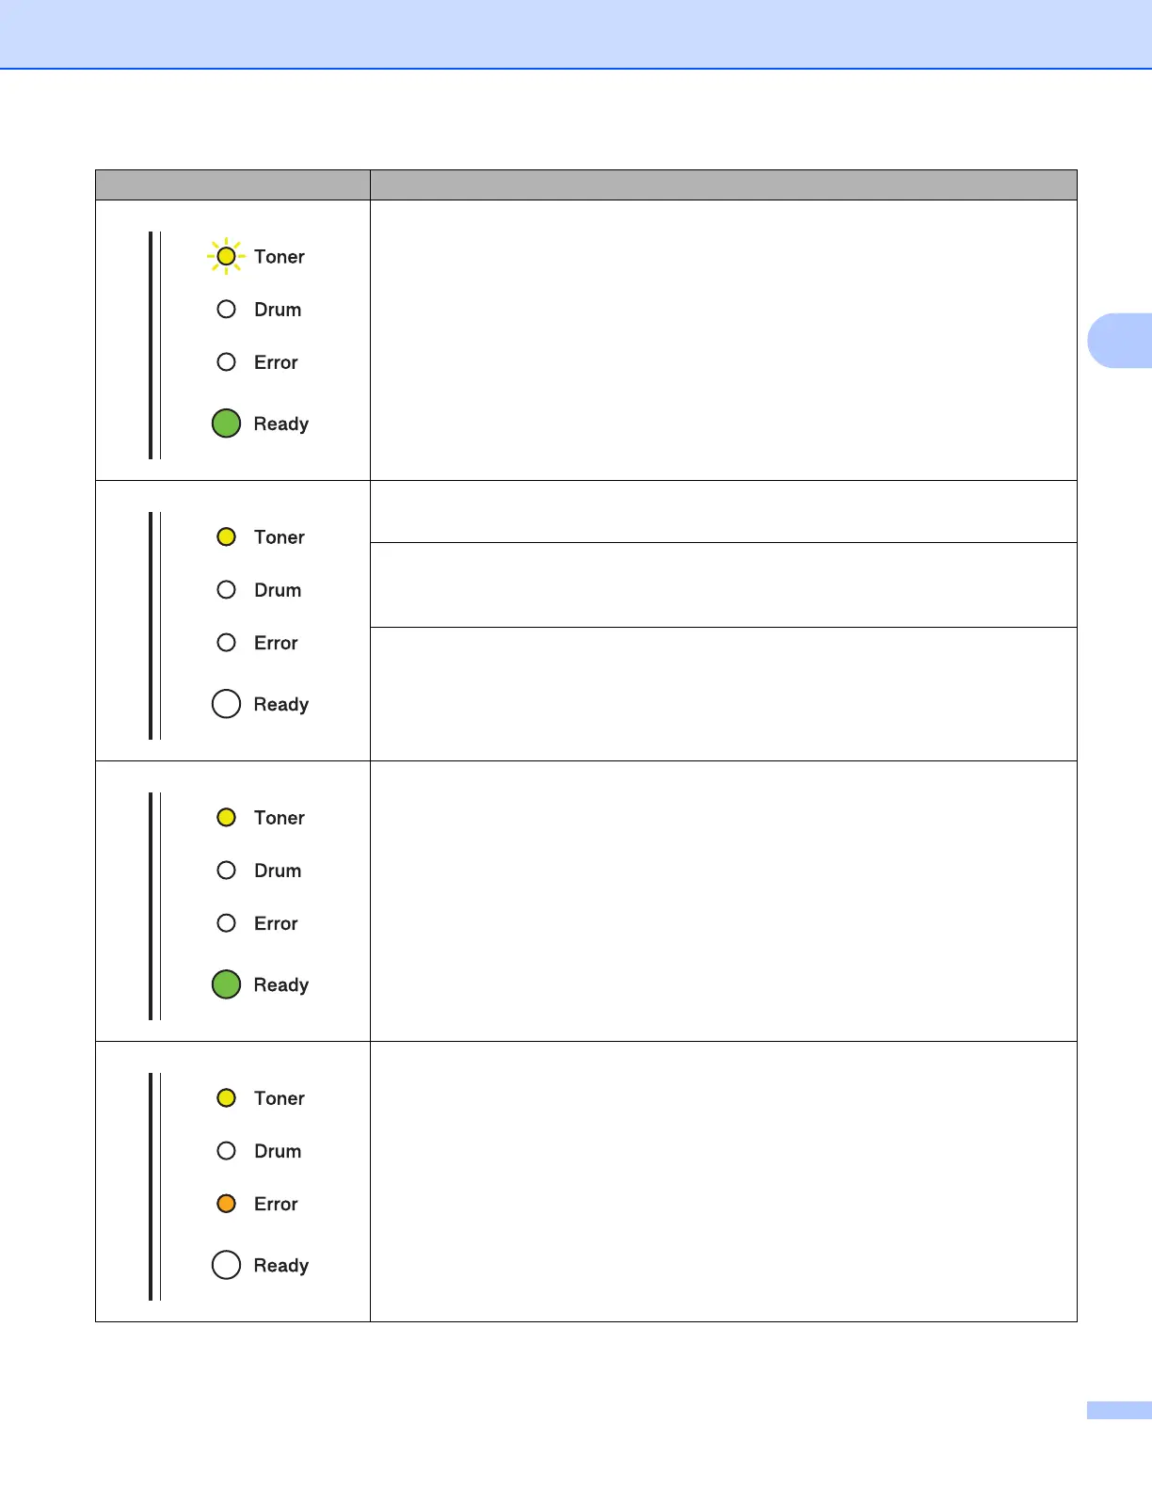Image resolution: width=1152 pixels, height=1487 pixels.
Task: Click unlit Error LED in second panel
Action: (x=226, y=643)
